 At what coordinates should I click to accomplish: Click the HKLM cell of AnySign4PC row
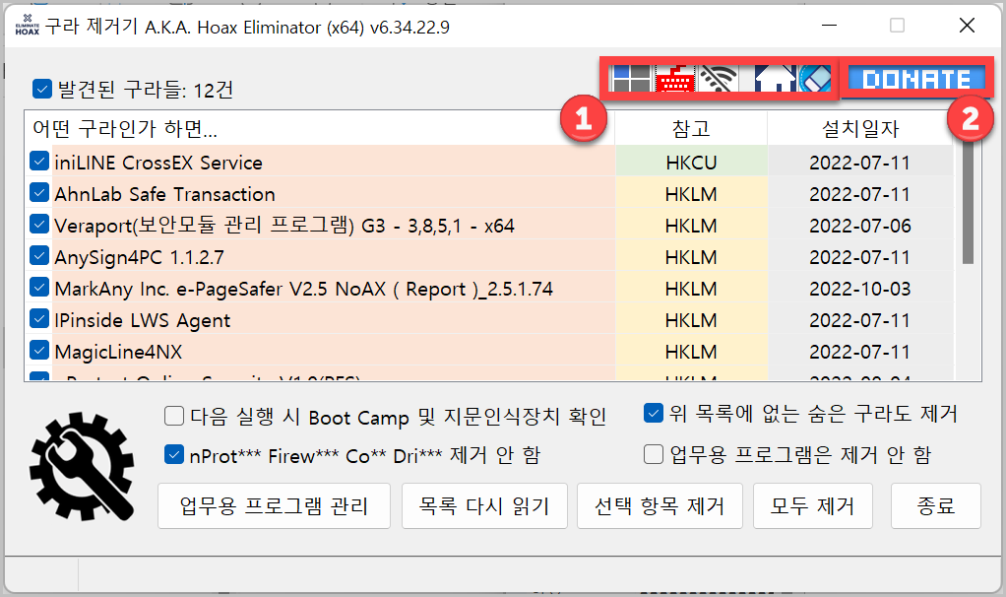[691, 257]
